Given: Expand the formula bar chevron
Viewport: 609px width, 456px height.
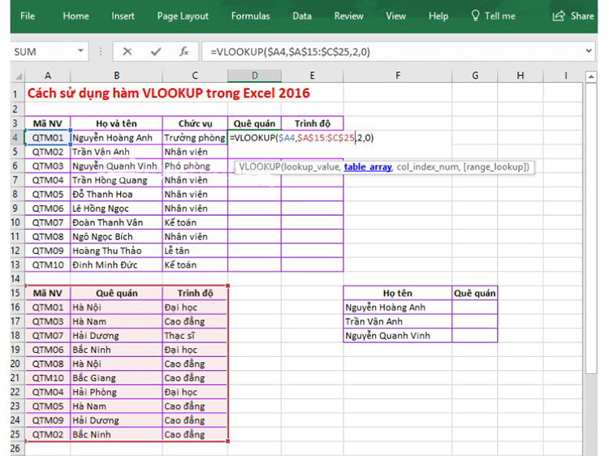Looking at the screenshot, I should click(x=589, y=51).
